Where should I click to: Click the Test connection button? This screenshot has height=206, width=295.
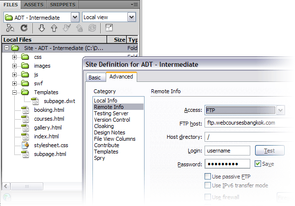[269, 151]
